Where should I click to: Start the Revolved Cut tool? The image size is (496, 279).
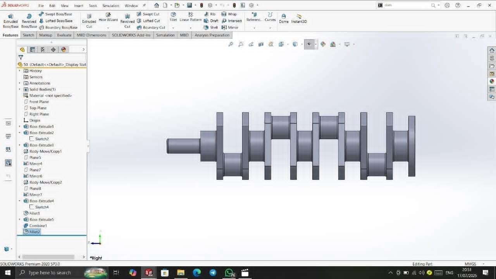127,21
